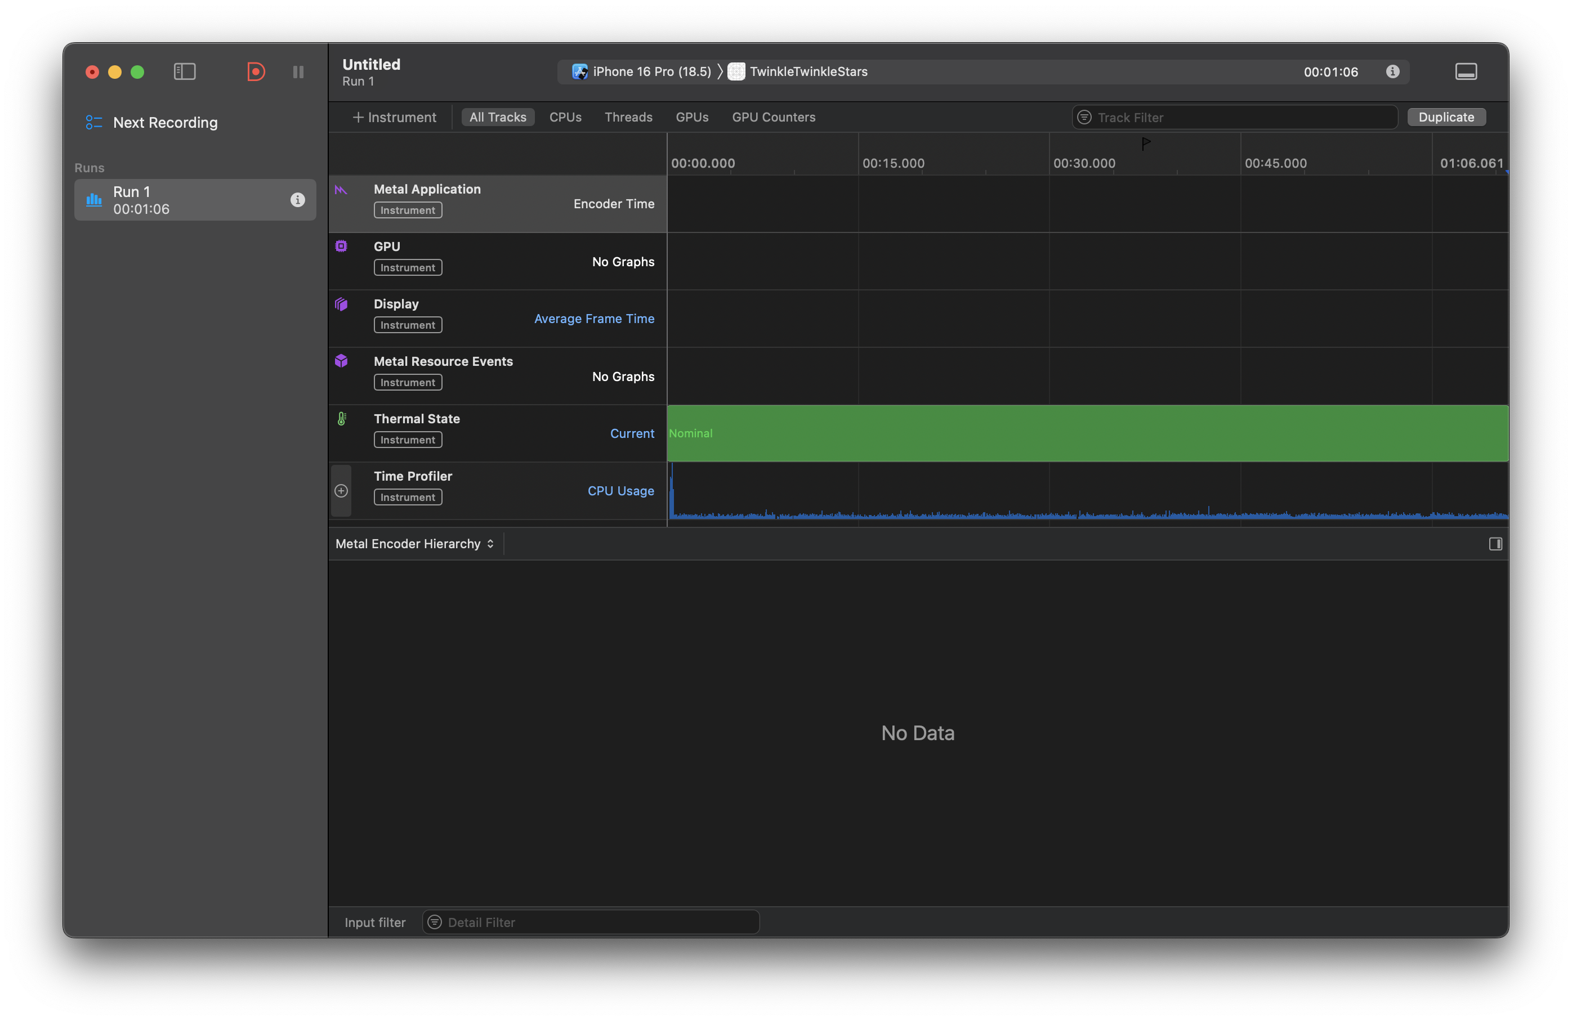This screenshot has height=1021, width=1572.
Task: Click the red record button in the toolbar
Action: click(x=256, y=71)
